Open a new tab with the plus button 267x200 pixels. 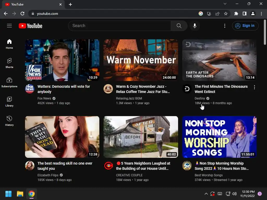click(70, 4)
